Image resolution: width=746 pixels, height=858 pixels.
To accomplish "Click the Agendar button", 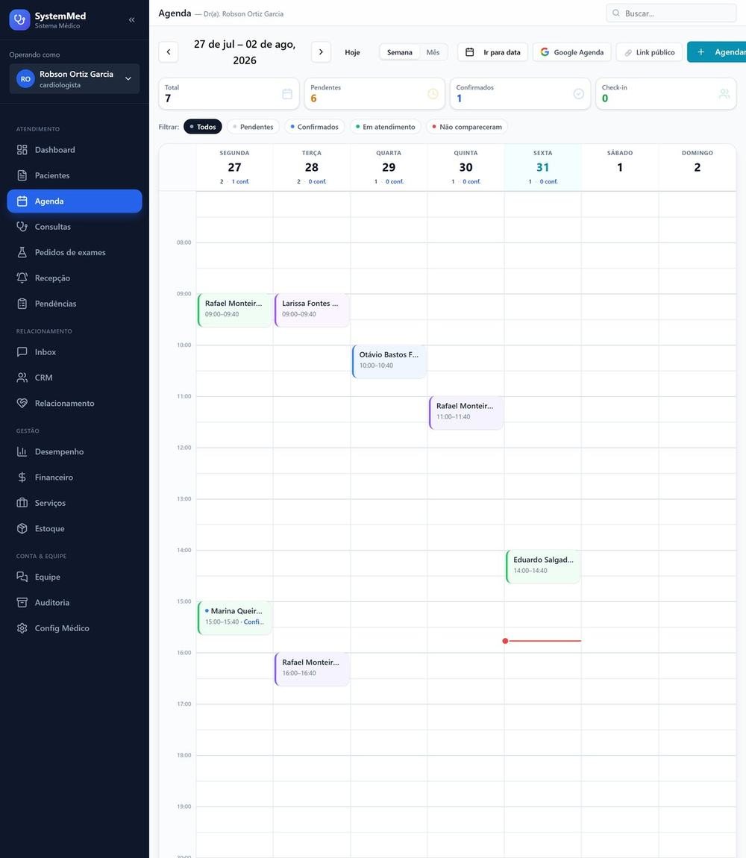I will click(x=717, y=52).
